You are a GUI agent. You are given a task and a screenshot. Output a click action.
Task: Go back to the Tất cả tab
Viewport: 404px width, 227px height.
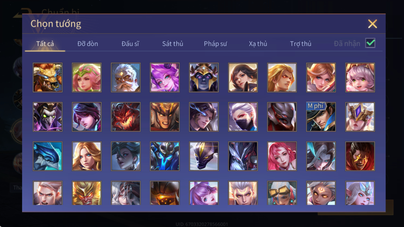tap(45, 44)
